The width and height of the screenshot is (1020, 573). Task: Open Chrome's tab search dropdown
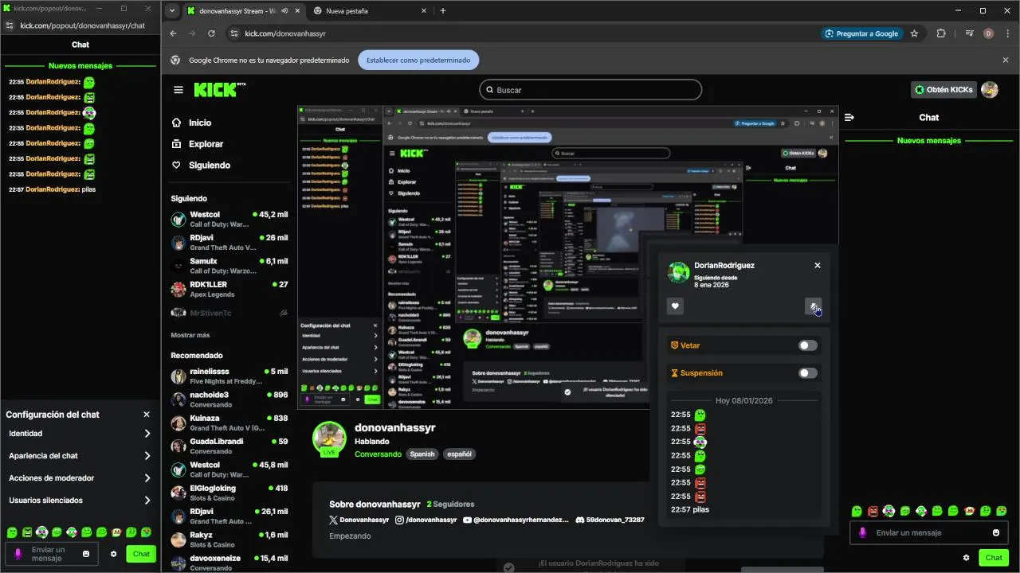coord(172,11)
